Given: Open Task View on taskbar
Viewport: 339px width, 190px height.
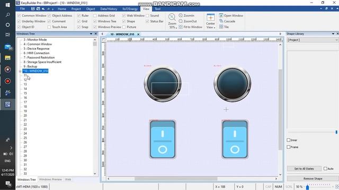Looking at the screenshot, I should (7, 35).
